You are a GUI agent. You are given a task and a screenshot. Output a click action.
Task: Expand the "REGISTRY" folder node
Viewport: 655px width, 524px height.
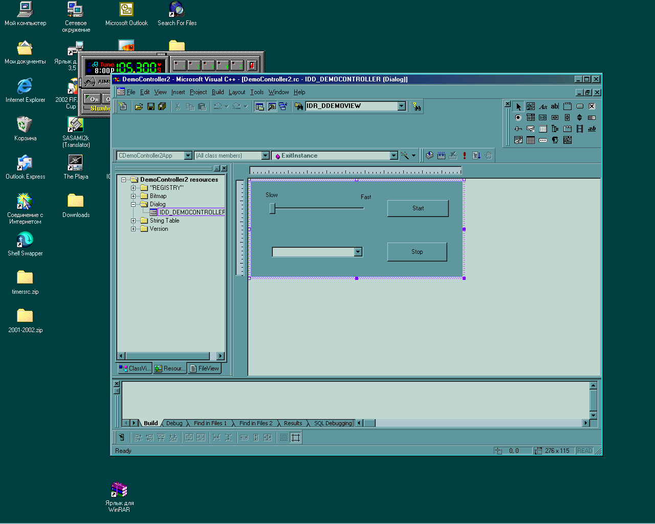[134, 188]
